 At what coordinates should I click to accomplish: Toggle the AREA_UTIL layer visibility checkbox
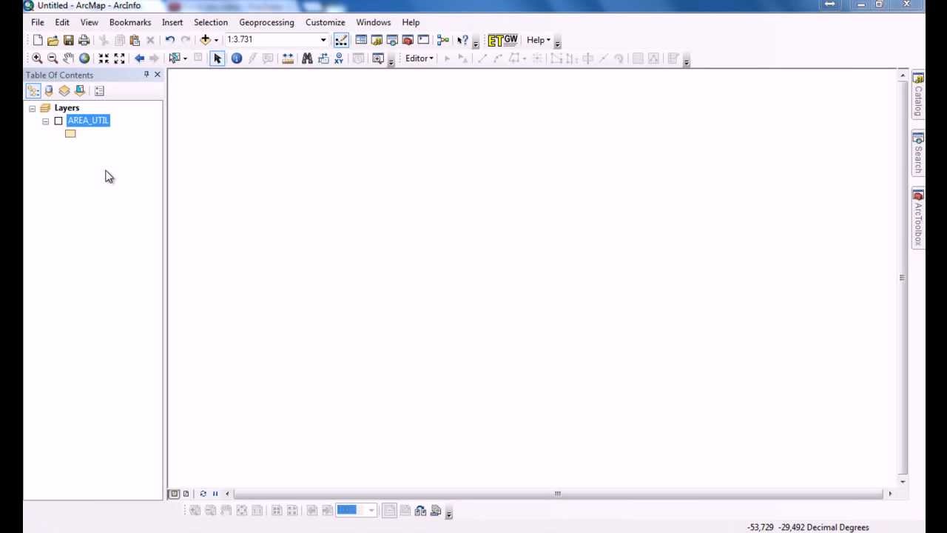pos(58,121)
